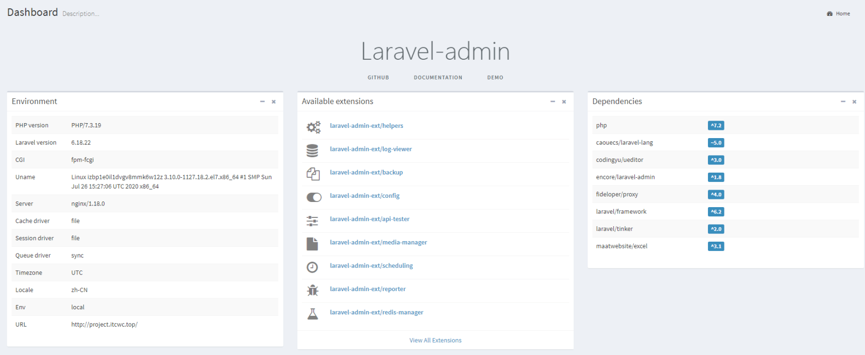865x355 pixels.
Task: Click the Uname Linux kernel string
Action: (x=171, y=182)
